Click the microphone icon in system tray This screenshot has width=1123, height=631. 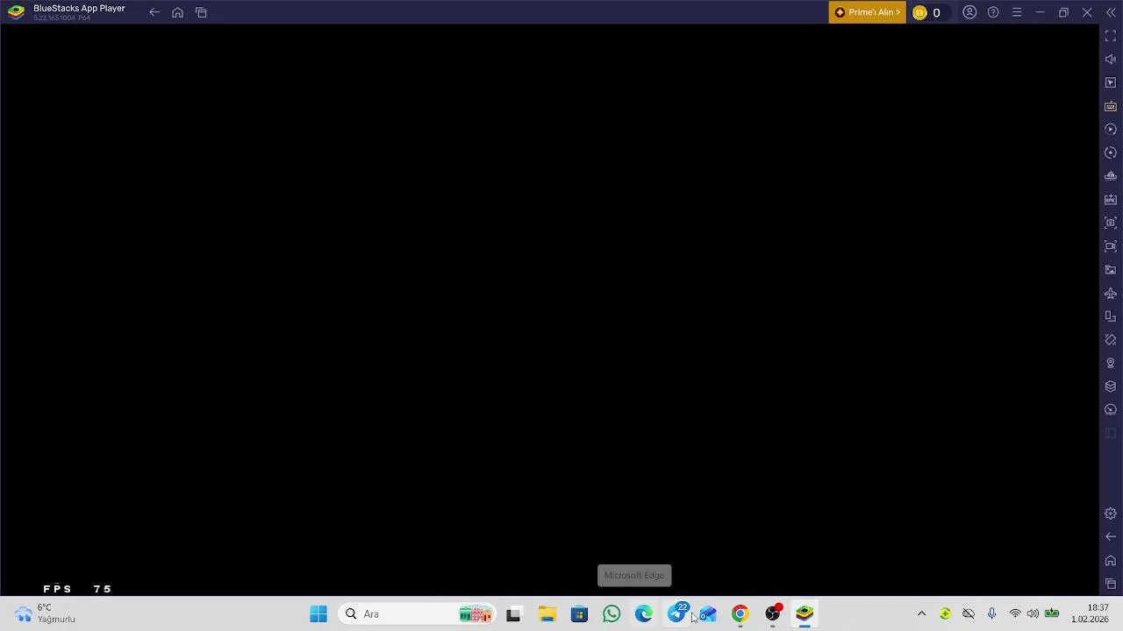click(x=991, y=614)
